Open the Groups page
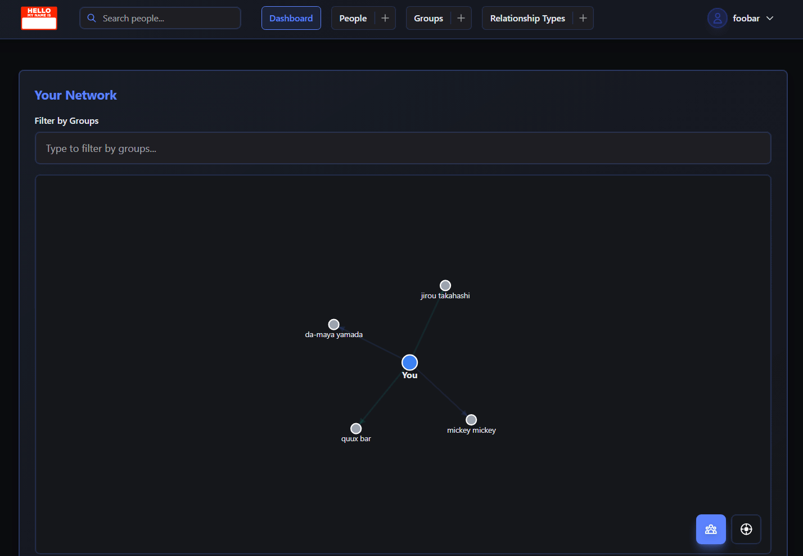The image size is (803, 556). tap(428, 18)
